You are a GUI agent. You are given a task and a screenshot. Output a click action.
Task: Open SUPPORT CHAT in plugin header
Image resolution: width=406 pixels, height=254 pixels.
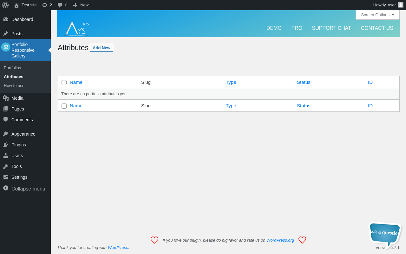pyautogui.click(x=331, y=28)
